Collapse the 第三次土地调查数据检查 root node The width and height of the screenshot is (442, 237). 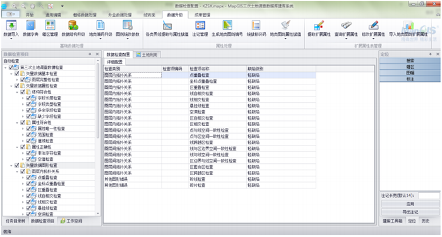[x=5, y=67]
